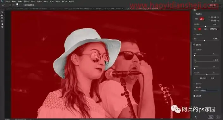The image size is (223, 120).
Task: Click the current tool icon in options bar
Action: tap(3, 5)
